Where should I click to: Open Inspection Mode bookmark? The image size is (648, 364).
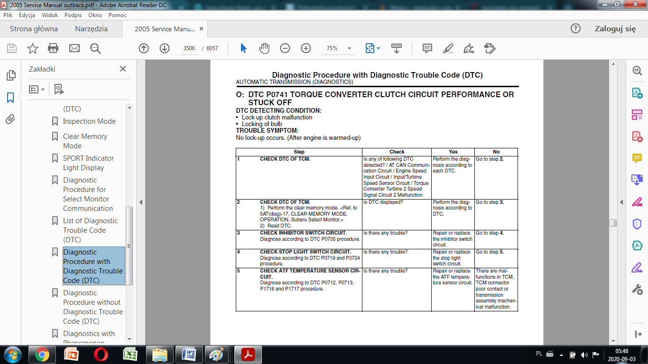pos(89,121)
